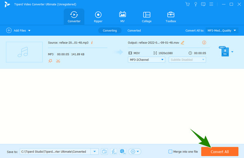244x158 pixels.
Task: Click the resolution 1920x1080 icon
Action: pos(155,53)
